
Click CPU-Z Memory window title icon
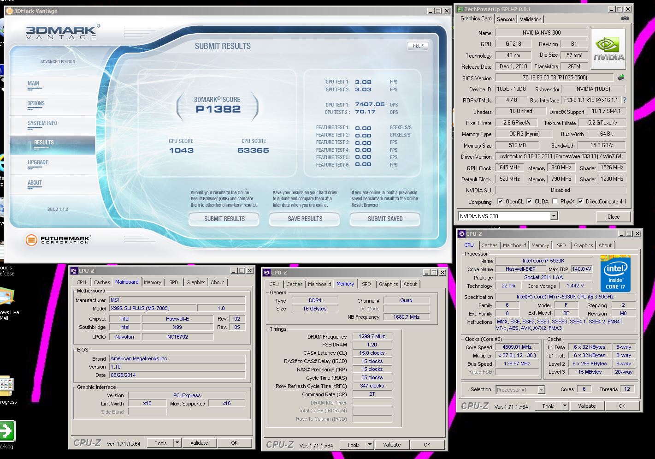(x=266, y=273)
